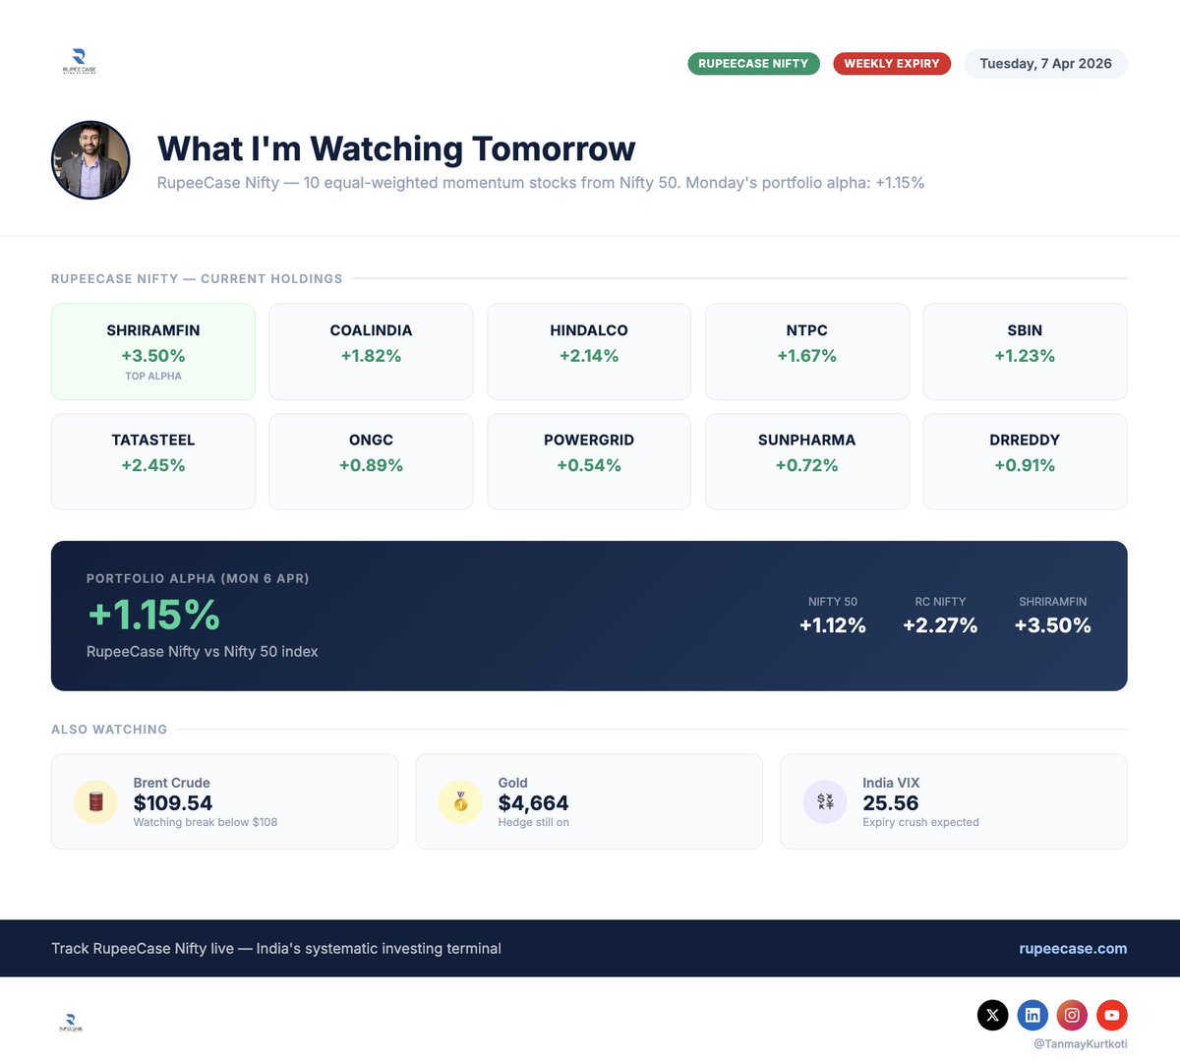Select the NTPC holding card

coord(807,352)
